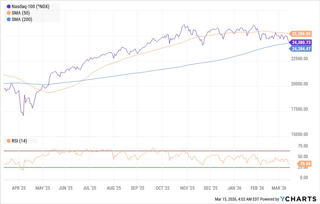Click the 22500.00 price axis label

(299, 59)
